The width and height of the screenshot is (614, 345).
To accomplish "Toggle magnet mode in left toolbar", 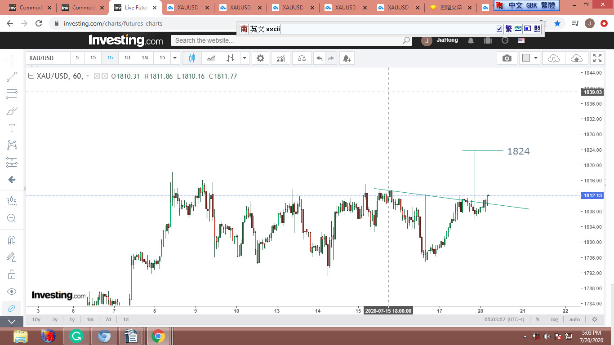I will point(12,240).
